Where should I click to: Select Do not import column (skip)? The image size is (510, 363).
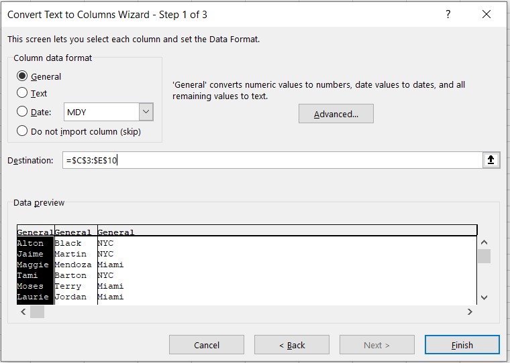click(23, 131)
